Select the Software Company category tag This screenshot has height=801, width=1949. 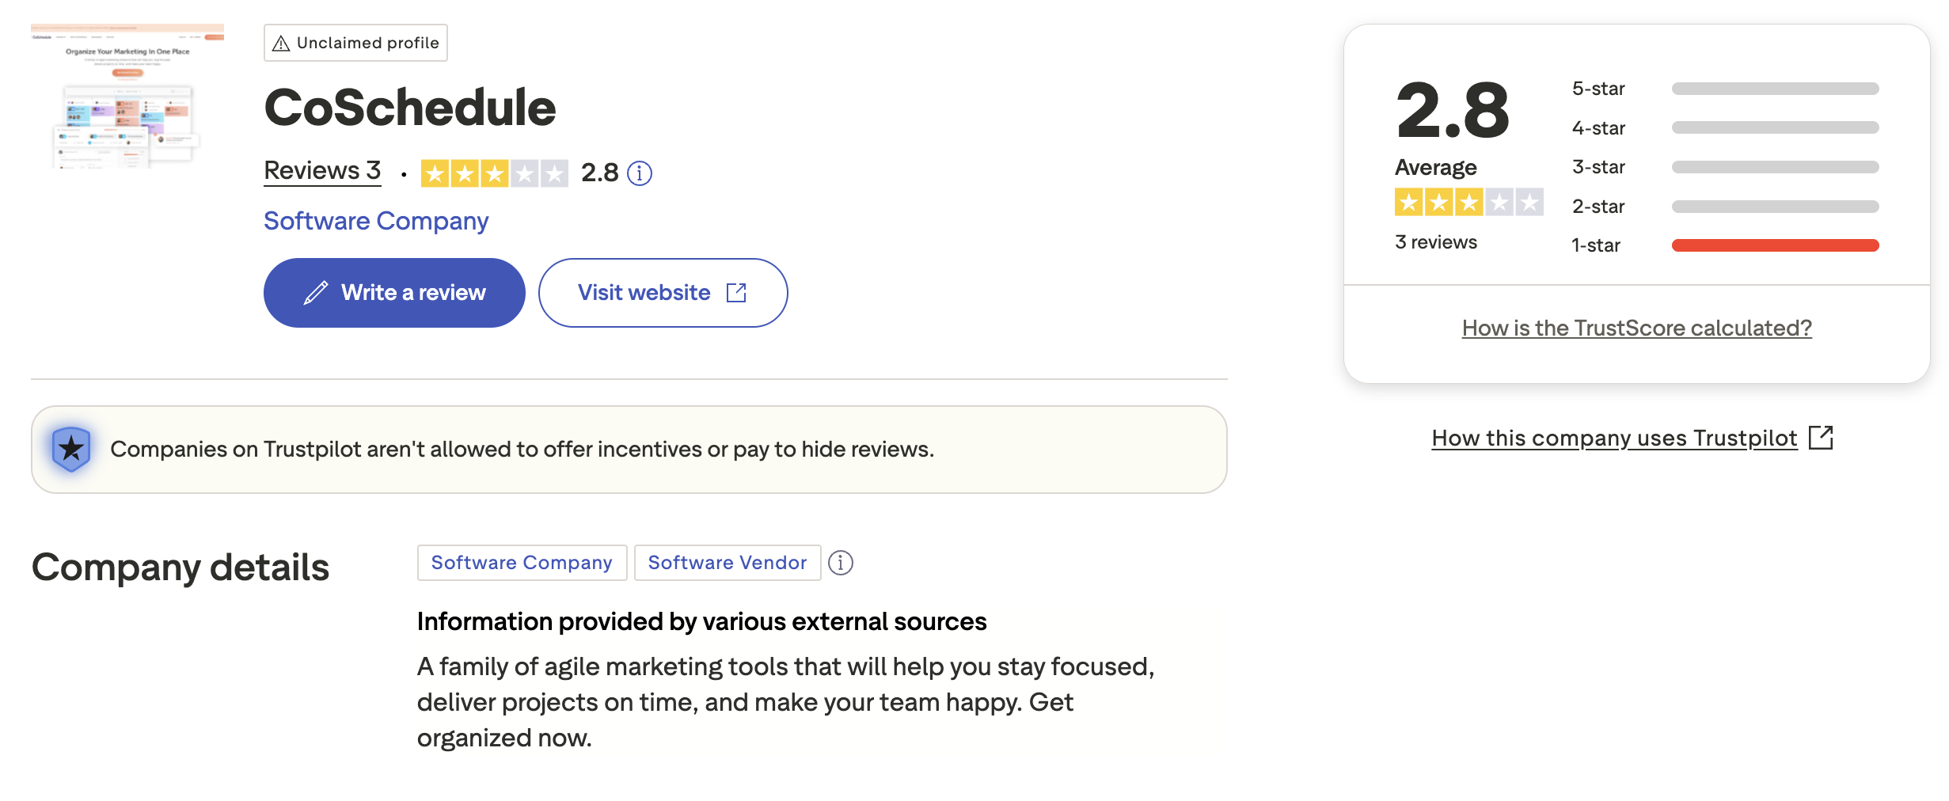(521, 563)
